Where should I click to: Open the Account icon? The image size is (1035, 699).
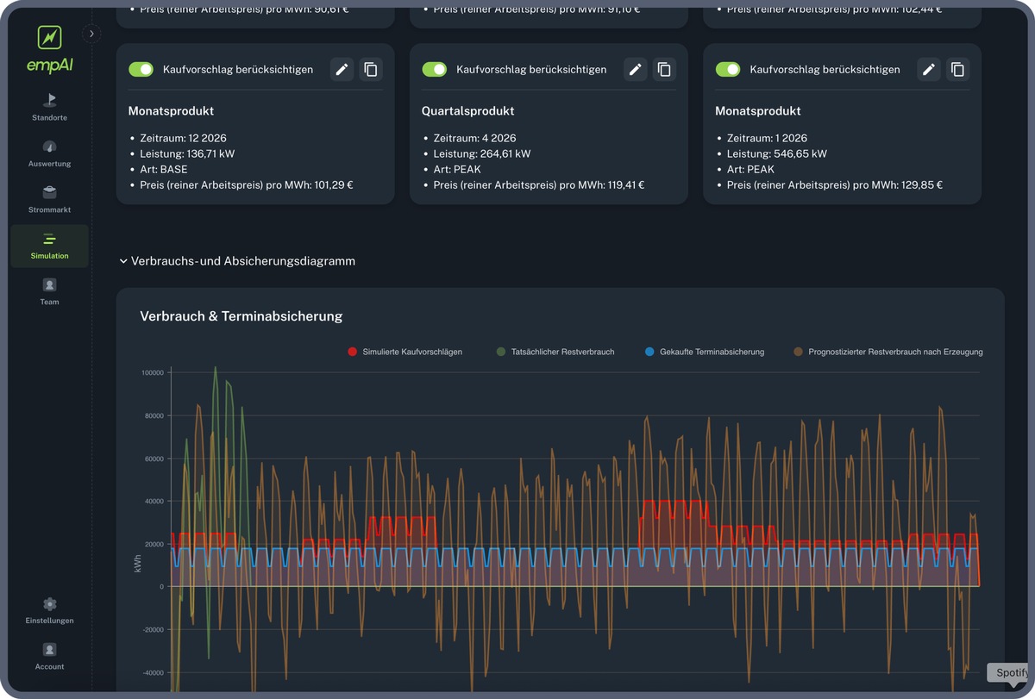[x=49, y=650]
